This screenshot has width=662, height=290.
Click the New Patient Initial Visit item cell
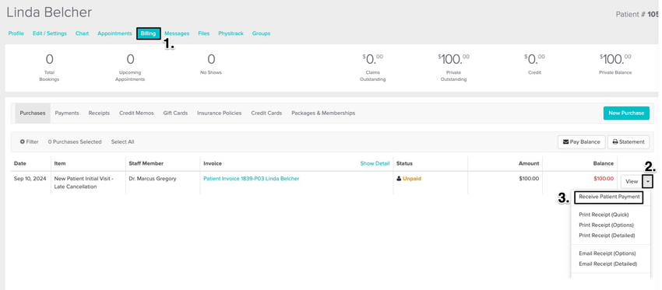83,183
